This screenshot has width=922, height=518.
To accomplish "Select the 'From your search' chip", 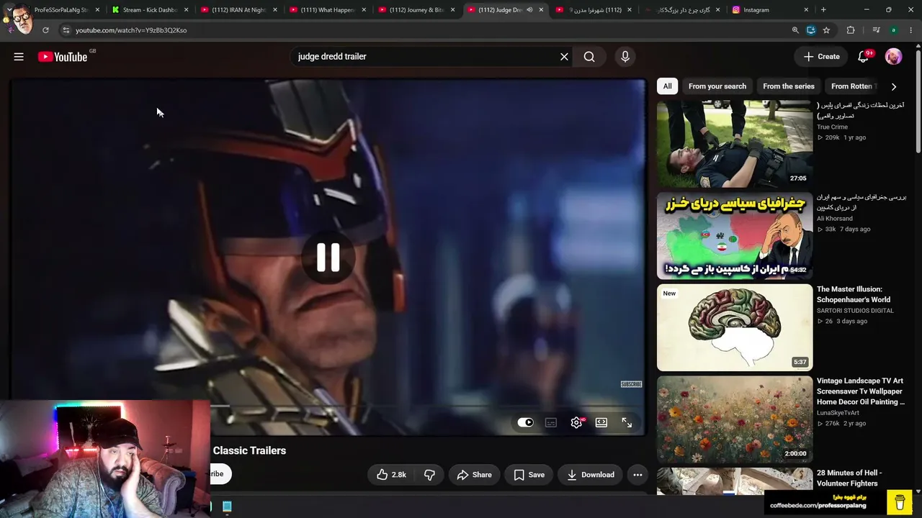I will 717,86.
